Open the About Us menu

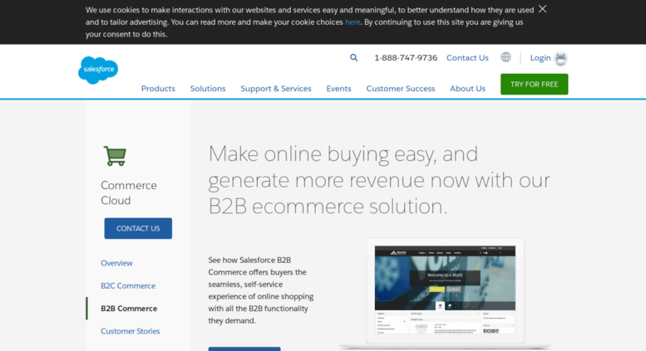467,88
